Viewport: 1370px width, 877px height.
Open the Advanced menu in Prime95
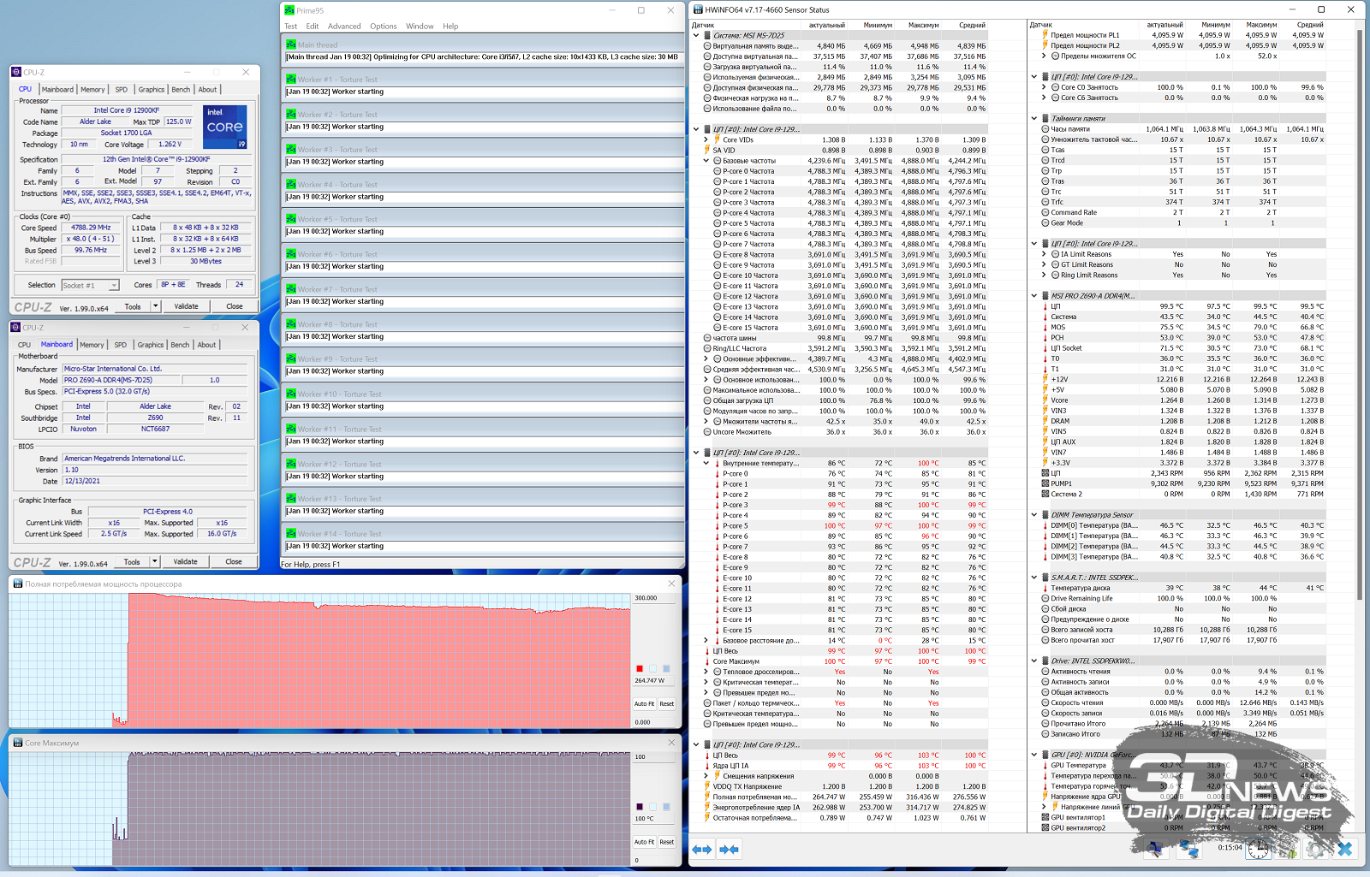pos(344,27)
